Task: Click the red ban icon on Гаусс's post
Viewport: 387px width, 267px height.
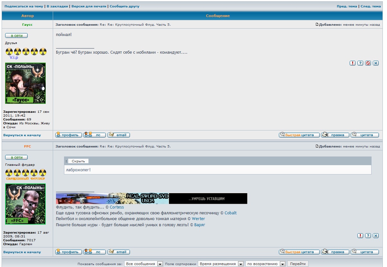Action: [x=368, y=63]
